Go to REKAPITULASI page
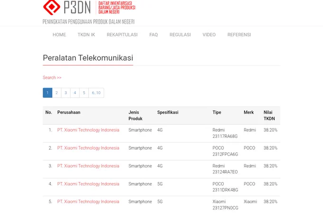Screen dimensions: 323x213 pyautogui.click(x=122, y=35)
